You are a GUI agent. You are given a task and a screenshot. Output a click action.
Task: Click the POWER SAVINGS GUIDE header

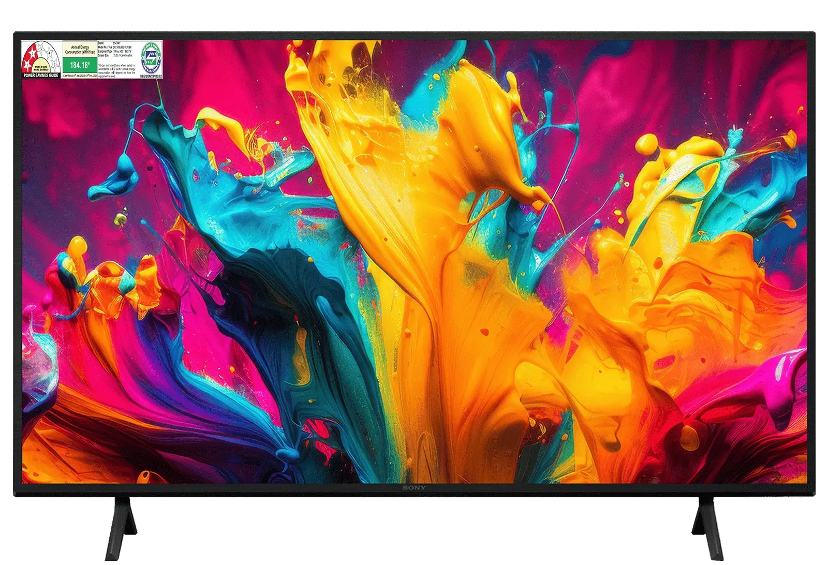(41, 75)
